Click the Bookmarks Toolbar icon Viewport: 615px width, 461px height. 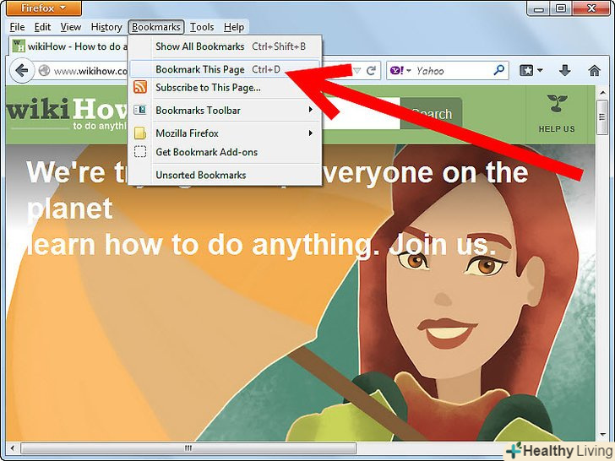coord(140,110)
